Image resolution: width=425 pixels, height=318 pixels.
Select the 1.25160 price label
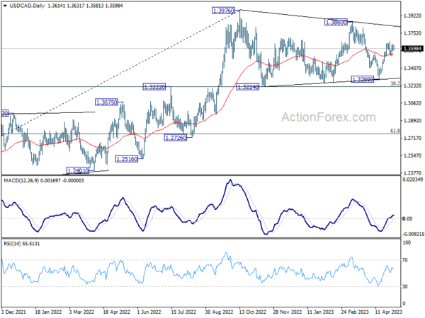point(127,159)
